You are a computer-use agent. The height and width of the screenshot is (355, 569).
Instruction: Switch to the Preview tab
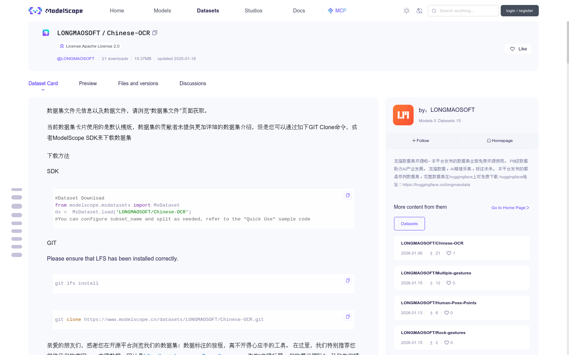(x=88, y=83)
